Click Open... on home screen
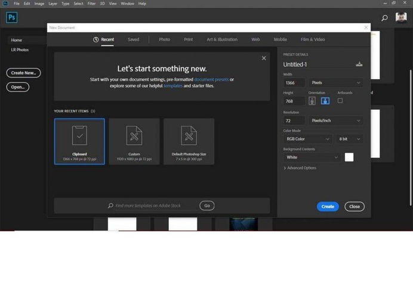Image resolution: width=413 pixels, height=283 pixels. 18,87
